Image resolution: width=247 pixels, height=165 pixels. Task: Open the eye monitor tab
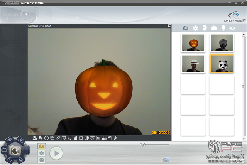click(232, 28)
